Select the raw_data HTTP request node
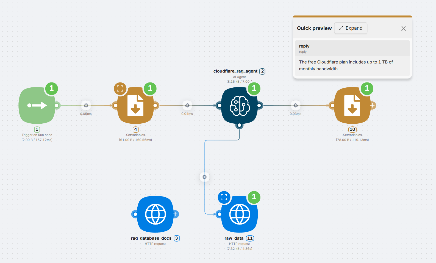Image resolution: width=436 pixels, height=263 pixels. click(240, 214)
